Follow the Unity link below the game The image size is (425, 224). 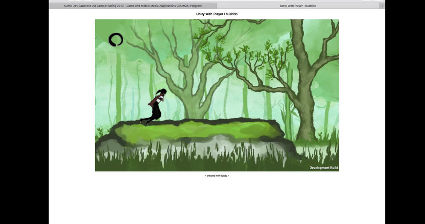click(x=224, y=176)
